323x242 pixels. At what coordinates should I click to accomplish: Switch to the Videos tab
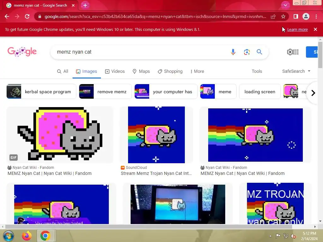115,71
